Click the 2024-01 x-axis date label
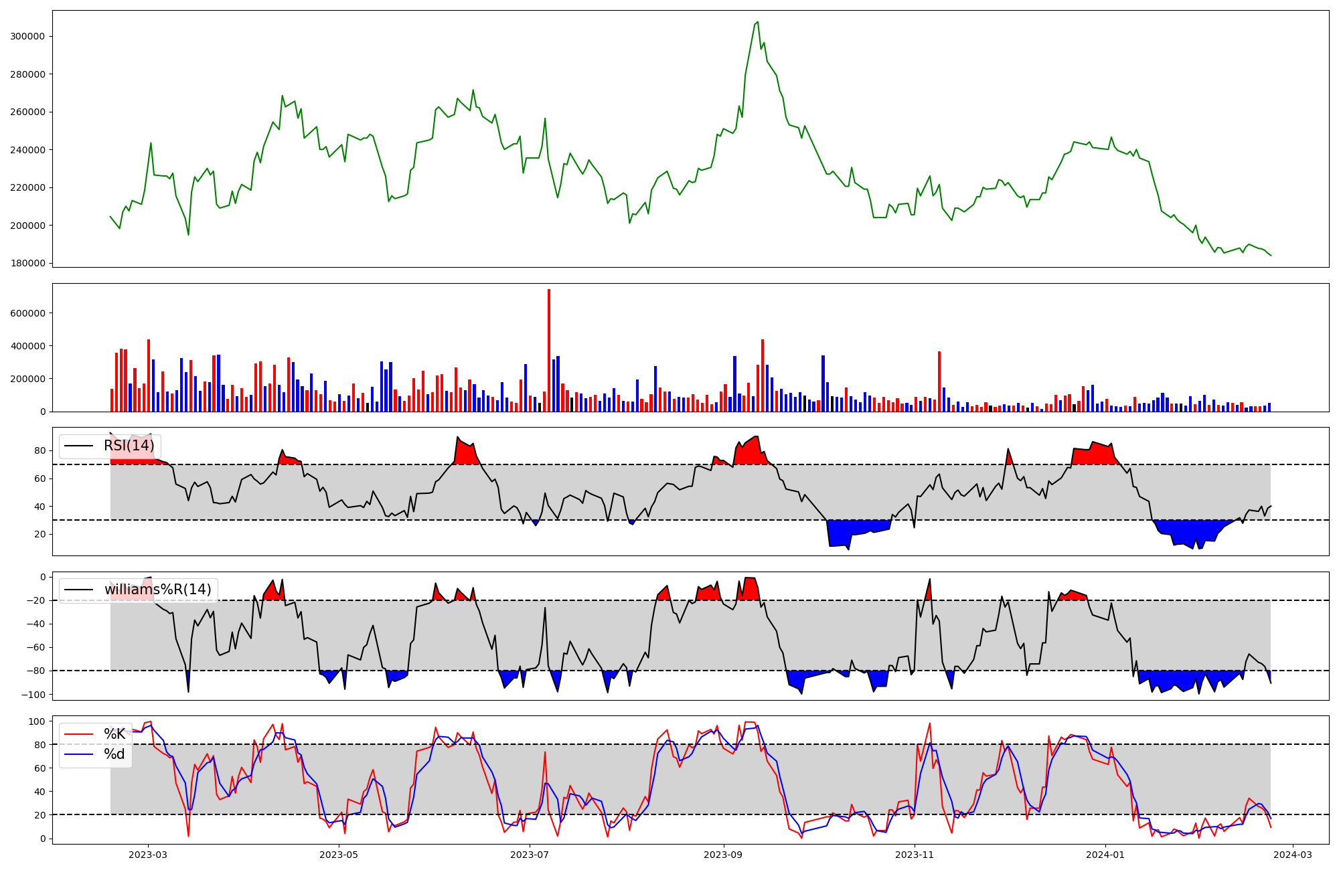Viewport: 1339px width, 870px height. pos(1105,855)
